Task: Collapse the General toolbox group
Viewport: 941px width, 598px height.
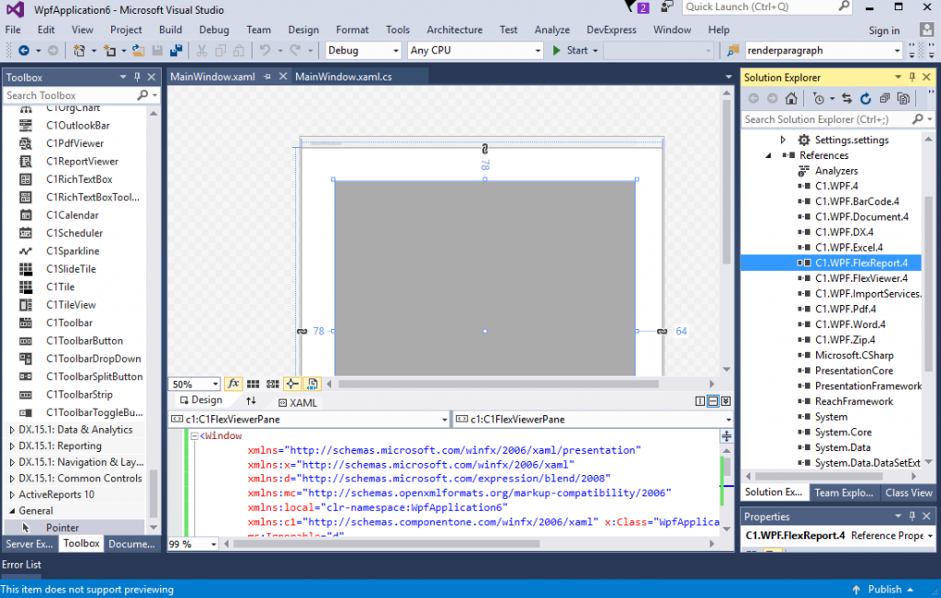Action: 11,511
